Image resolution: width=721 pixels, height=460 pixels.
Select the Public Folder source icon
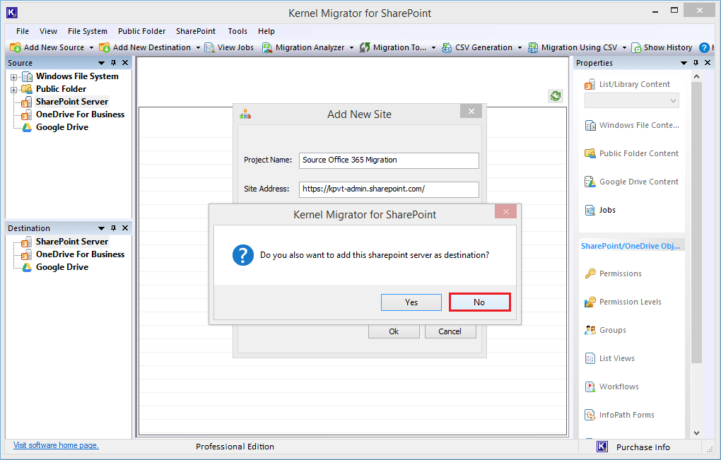tap(27, 89)
